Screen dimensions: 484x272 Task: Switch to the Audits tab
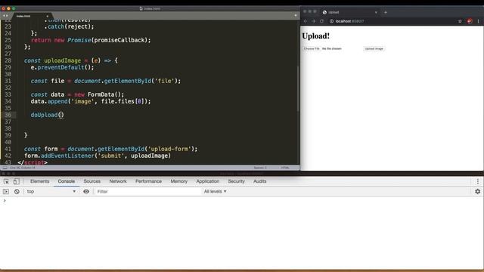pyautogui.click(x=260, y=181)
